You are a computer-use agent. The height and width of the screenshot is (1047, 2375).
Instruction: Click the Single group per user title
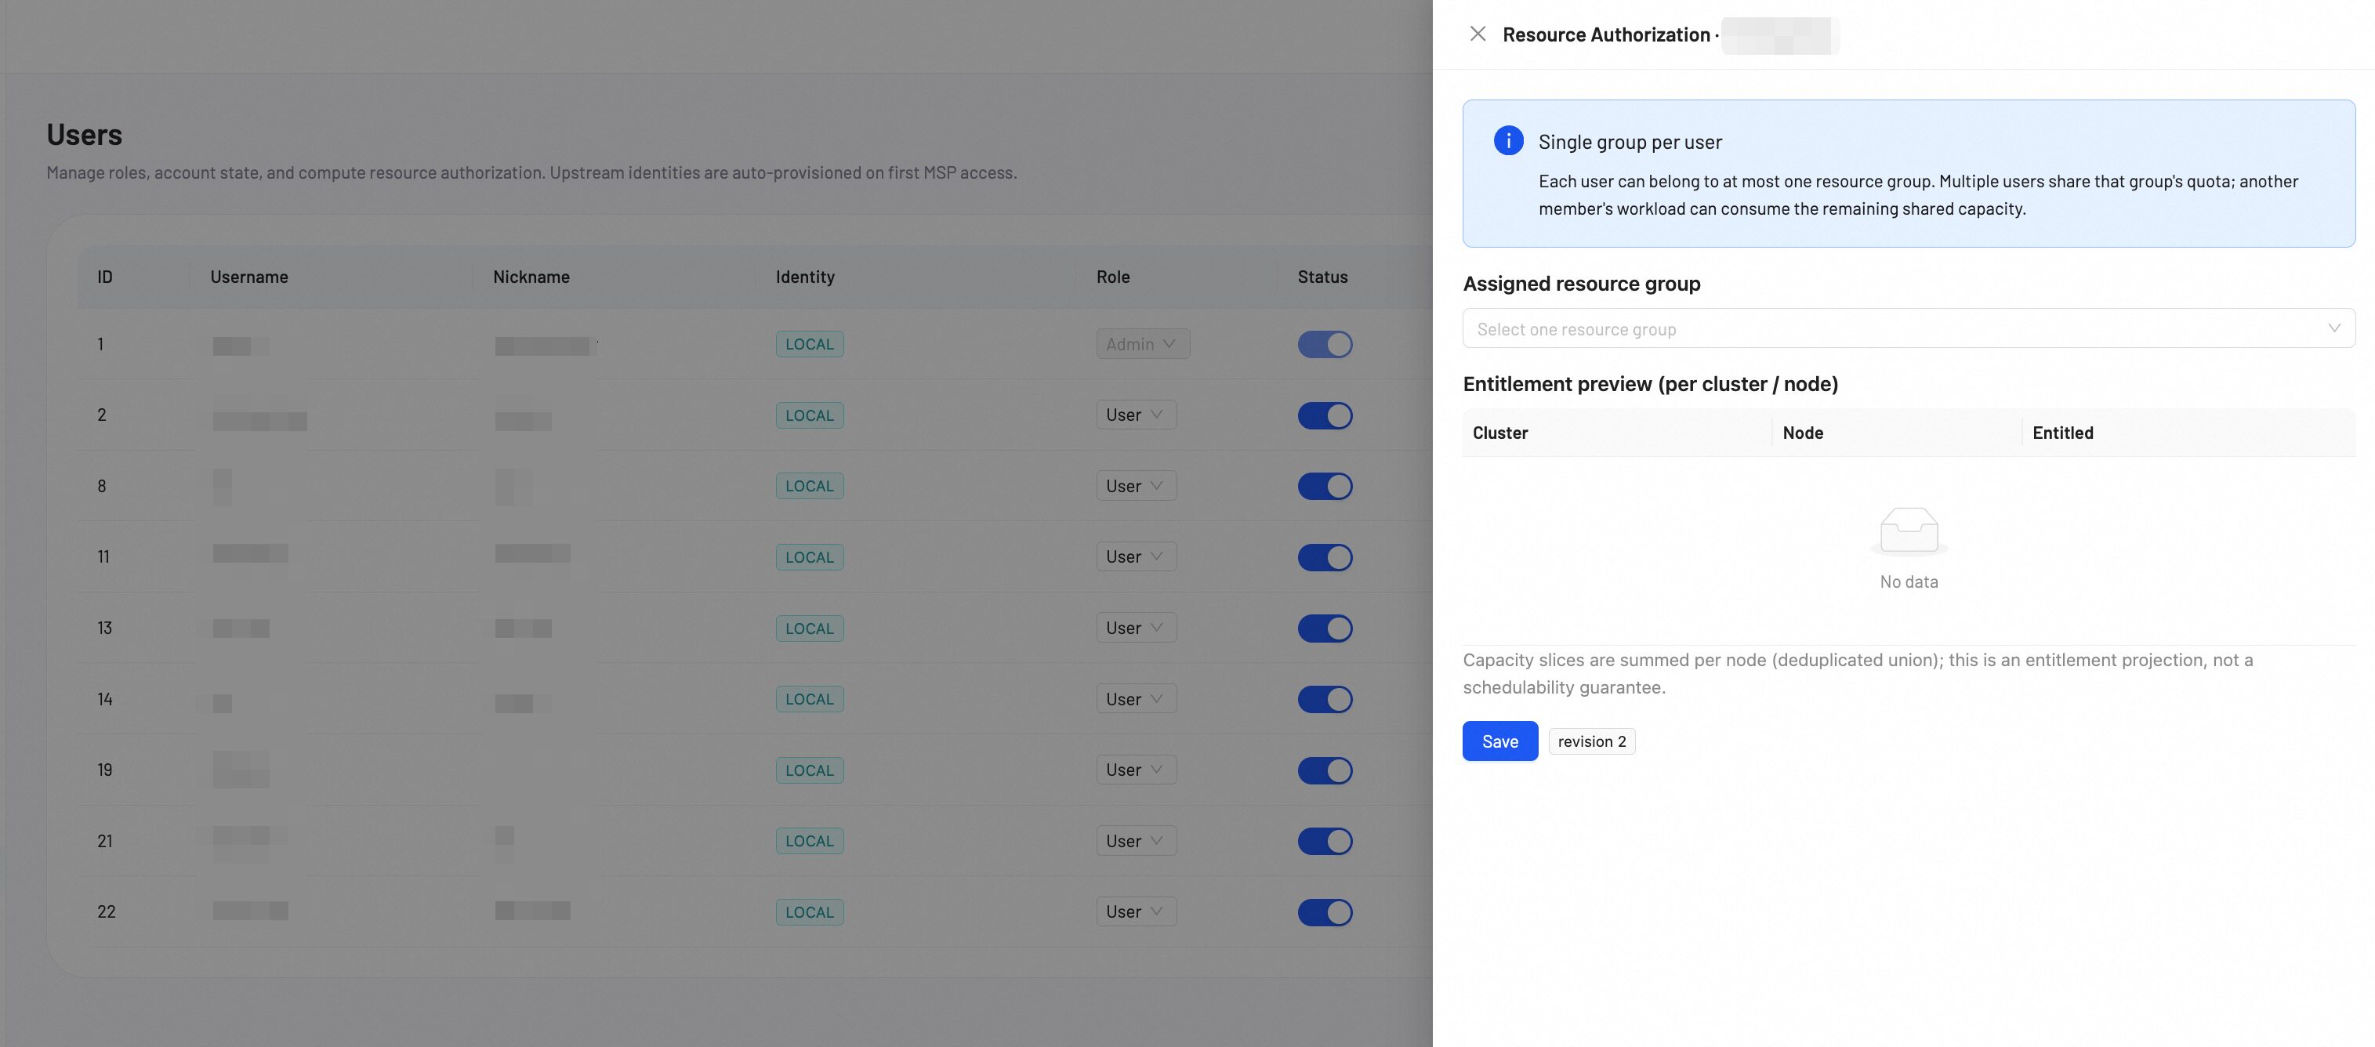(1629, 142)
